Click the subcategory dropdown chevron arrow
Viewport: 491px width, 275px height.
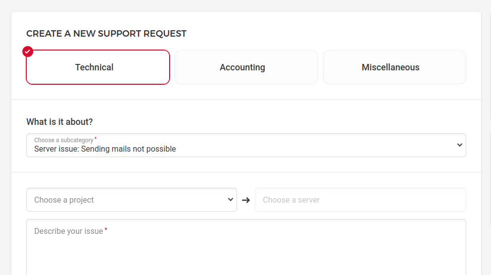459,145
